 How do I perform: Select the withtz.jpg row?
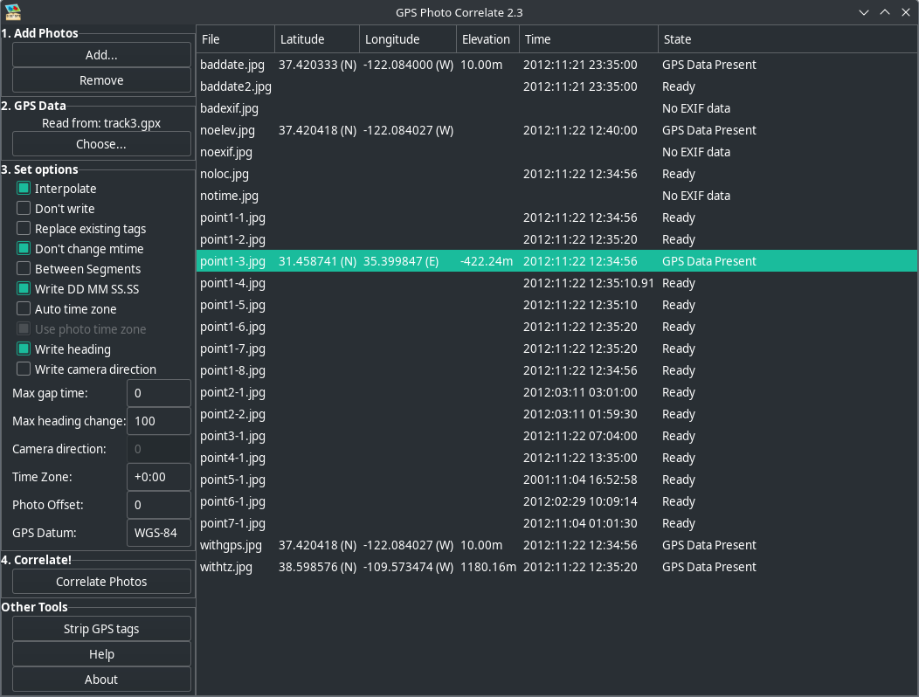(226, 567)
